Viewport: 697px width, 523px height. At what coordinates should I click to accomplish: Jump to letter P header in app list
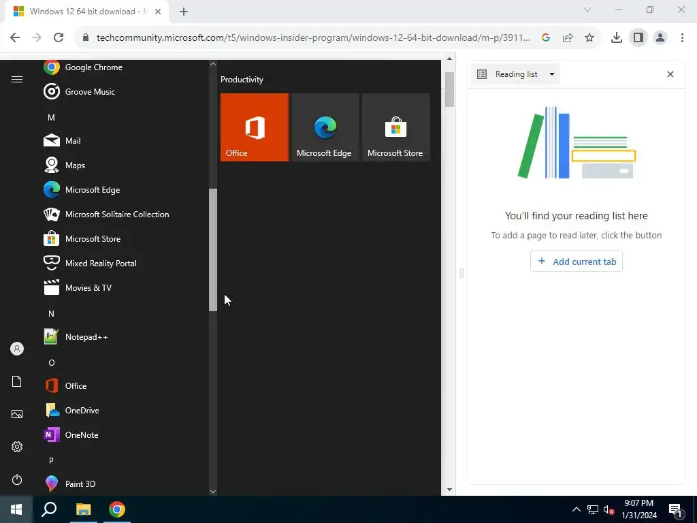51,461
